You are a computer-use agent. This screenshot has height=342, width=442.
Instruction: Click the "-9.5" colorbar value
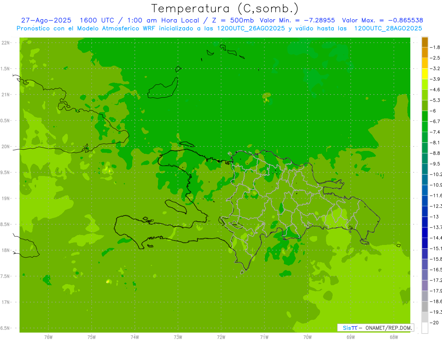435,163
